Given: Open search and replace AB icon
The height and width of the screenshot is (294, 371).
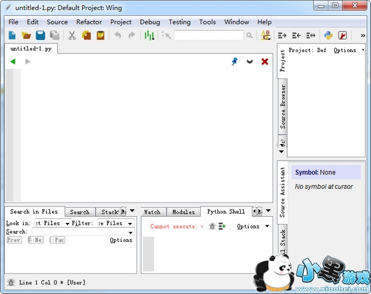Looking at the screenshot, I should [266, 36].
